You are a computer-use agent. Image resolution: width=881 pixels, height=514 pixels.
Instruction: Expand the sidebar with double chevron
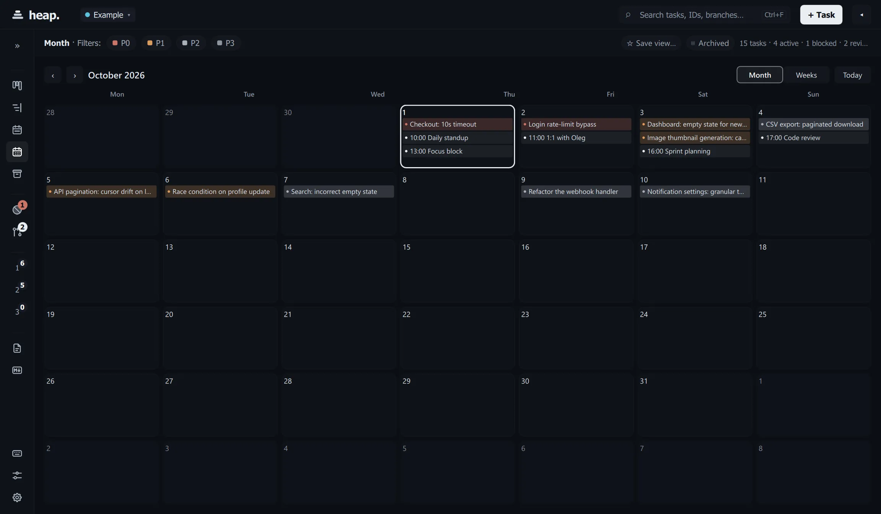[17, 46]
